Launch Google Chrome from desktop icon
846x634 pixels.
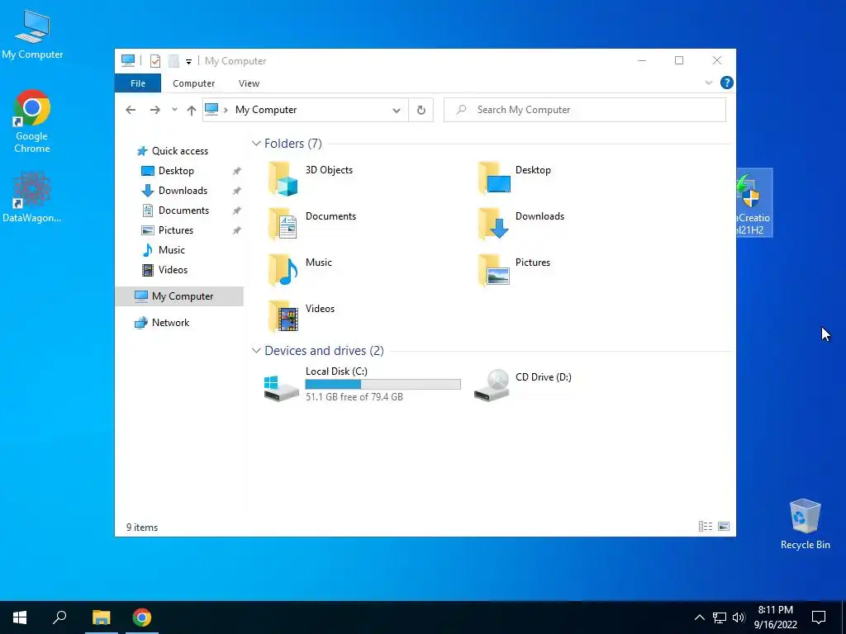point(32,121)
